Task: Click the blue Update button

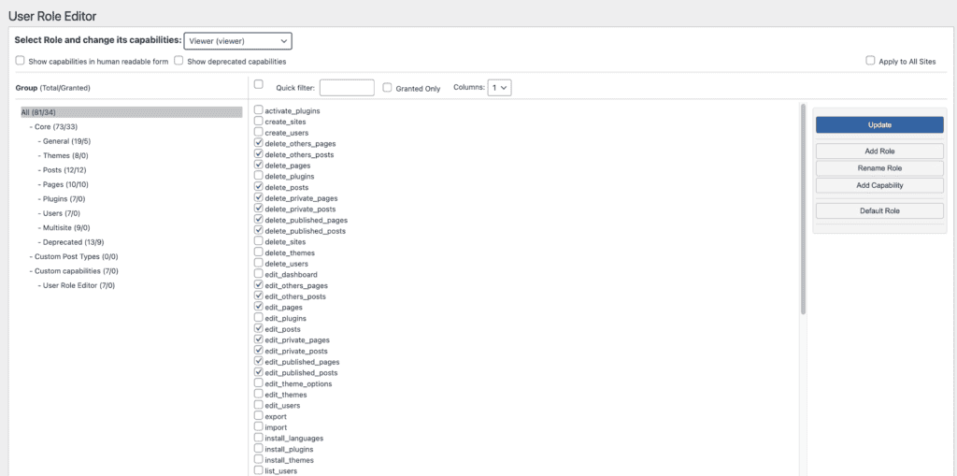Action: 879,124
